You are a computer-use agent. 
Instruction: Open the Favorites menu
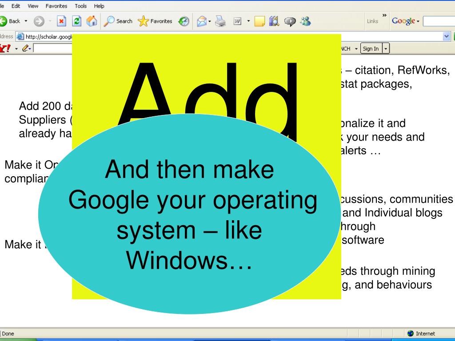click(x=56, y=6)
